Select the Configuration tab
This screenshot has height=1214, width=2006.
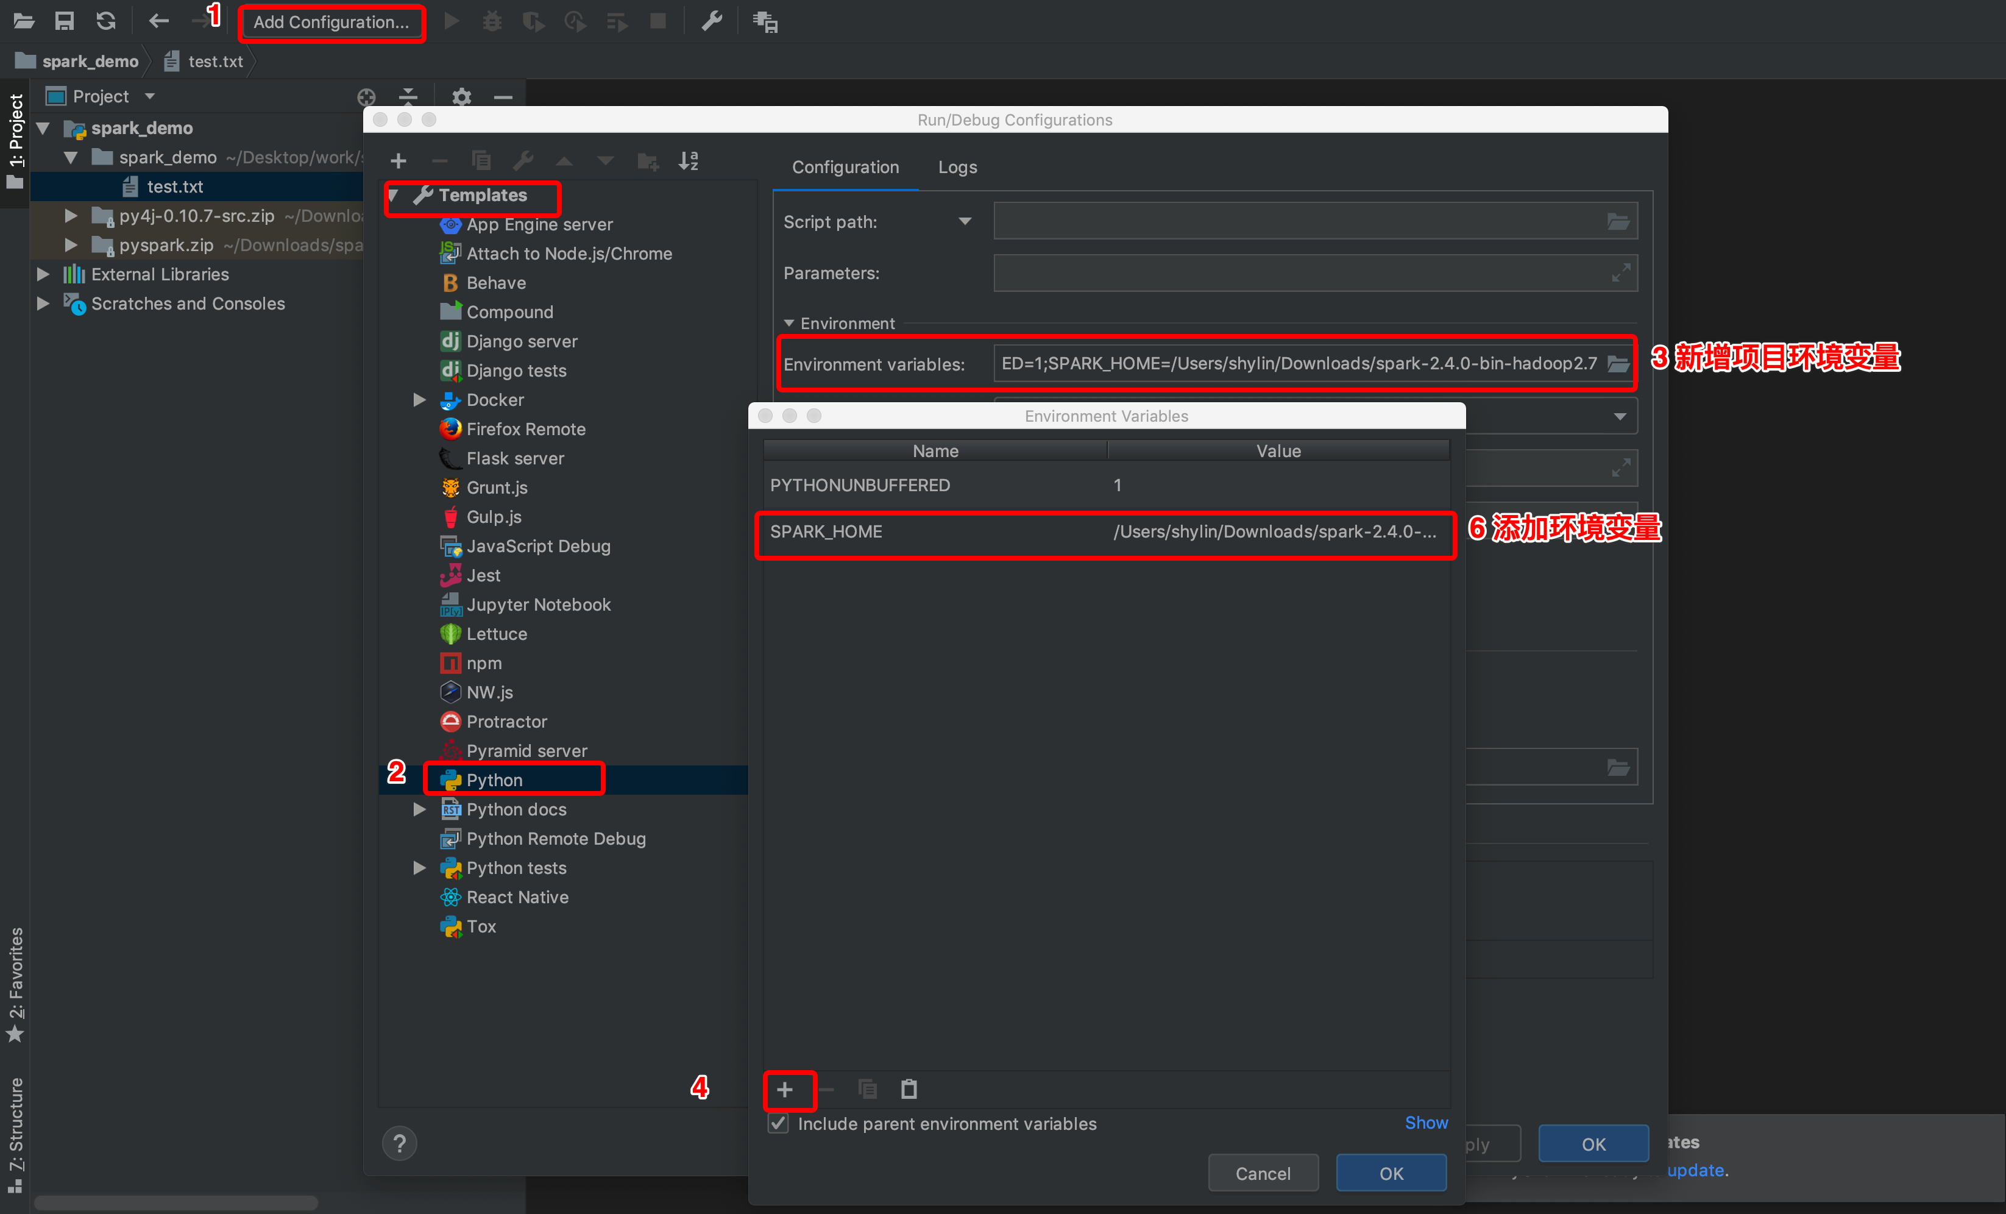coord(845,167)
